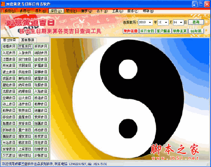Click the 客户服务 button
The width and height of the screenshot is (211, 167).
[x=163, y=31]
